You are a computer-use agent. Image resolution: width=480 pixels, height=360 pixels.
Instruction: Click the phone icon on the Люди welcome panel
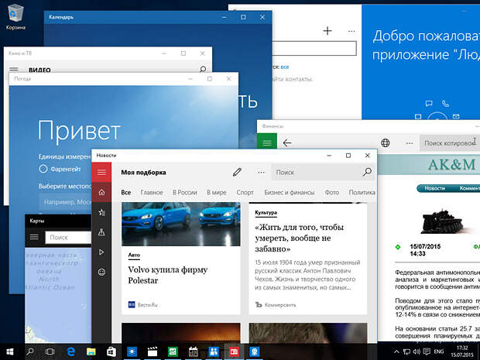pyautogui.click(x=445, y=104)
